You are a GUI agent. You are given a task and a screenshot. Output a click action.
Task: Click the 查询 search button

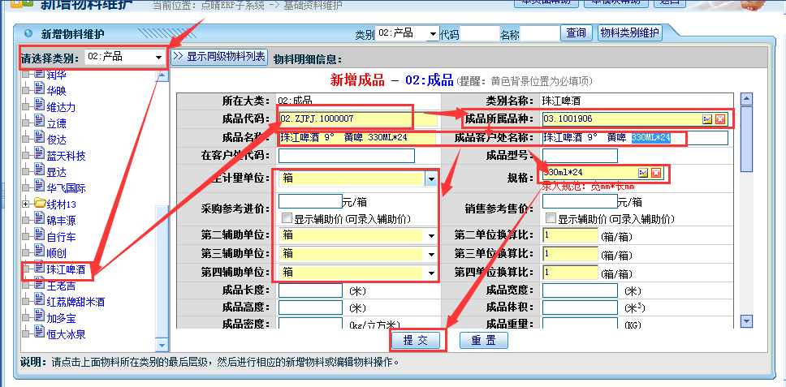pyautogui.click(x=577, y=33)
